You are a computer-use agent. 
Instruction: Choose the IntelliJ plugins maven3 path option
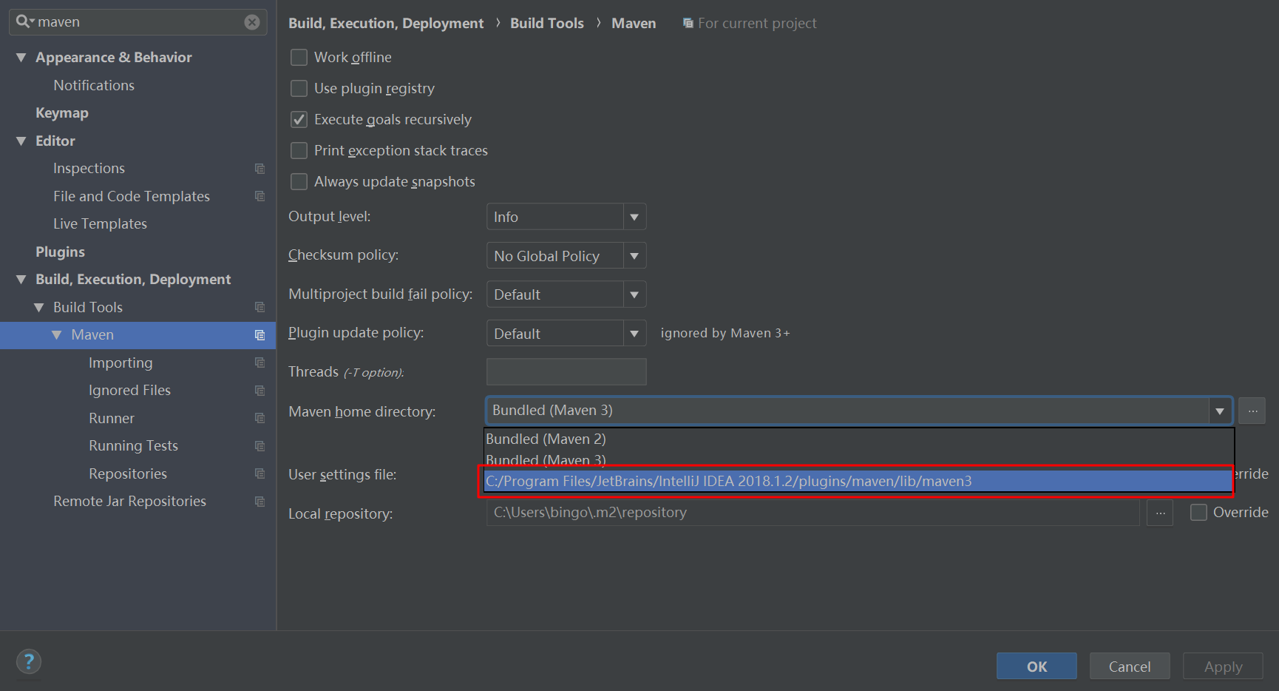[x=859, y=481]
